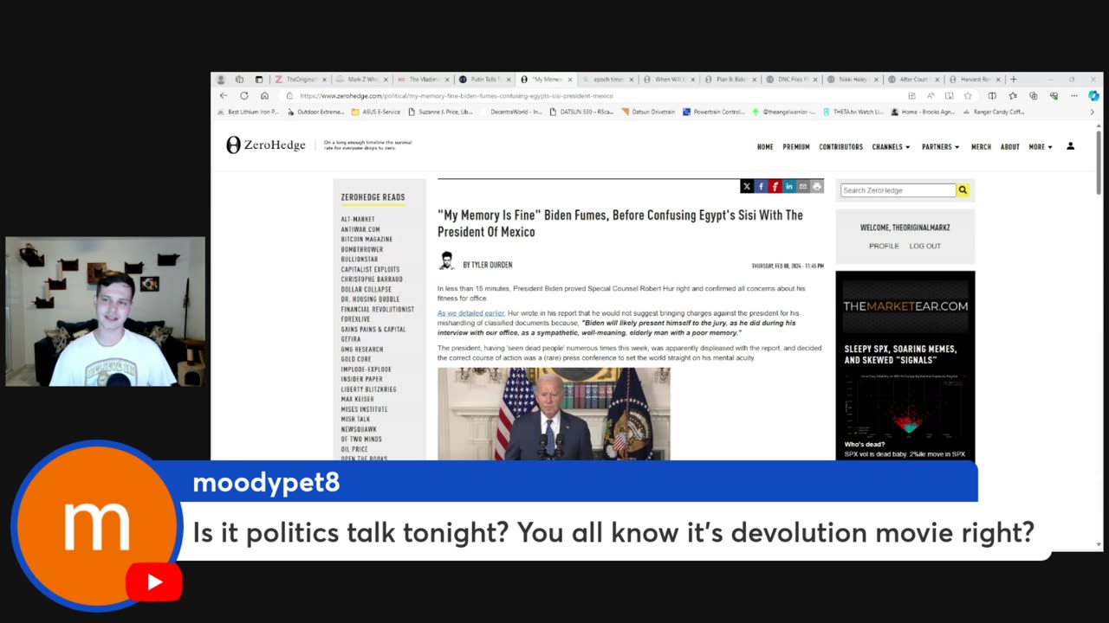Email this article icon
The image size is (1109, 623).
(802, 186)
